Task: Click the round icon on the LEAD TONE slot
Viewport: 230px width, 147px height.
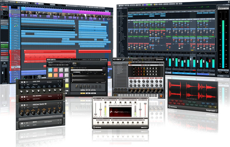Action: [x=27, y=82]
